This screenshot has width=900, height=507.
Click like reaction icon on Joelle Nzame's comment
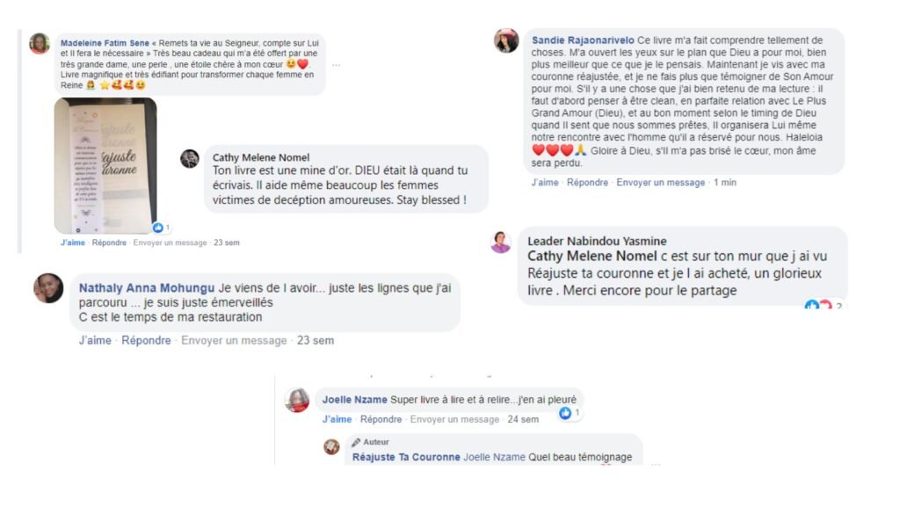(566, 412)
